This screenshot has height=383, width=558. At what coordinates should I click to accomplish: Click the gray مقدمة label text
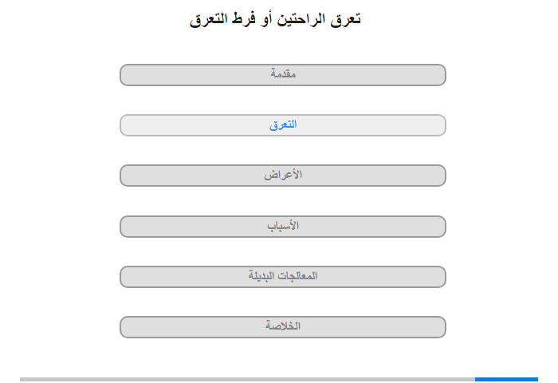[x=283, y=73]
